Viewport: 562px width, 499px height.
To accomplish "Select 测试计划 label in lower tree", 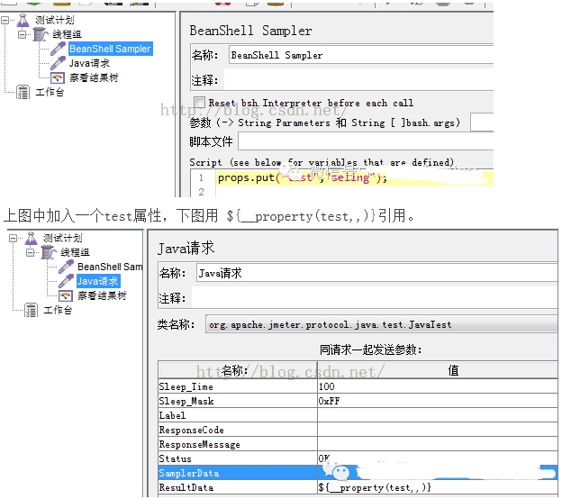I will coord(63,238).
